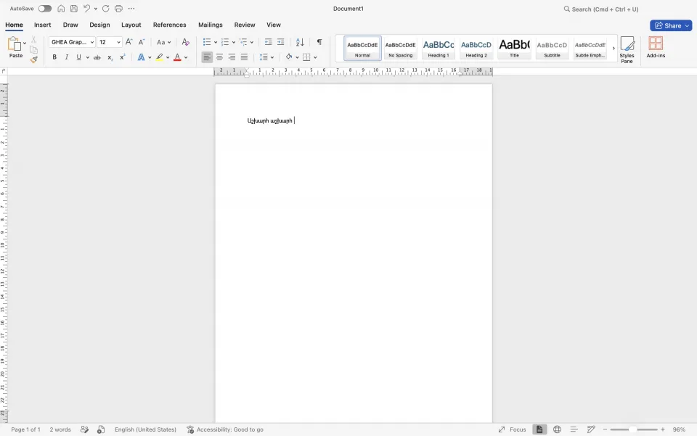697x436 pixels.
Task: Click the Increase Indent icon
Action: [x=280, y=42]
